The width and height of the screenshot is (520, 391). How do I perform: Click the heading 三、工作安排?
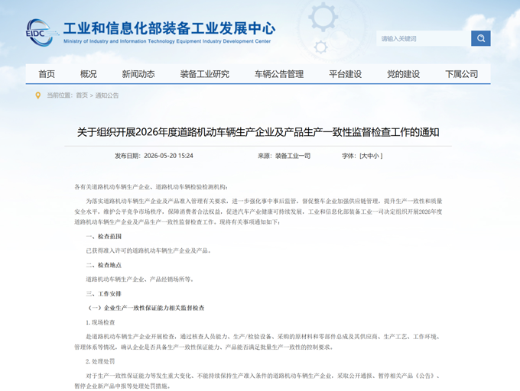[x=104, y=294]
